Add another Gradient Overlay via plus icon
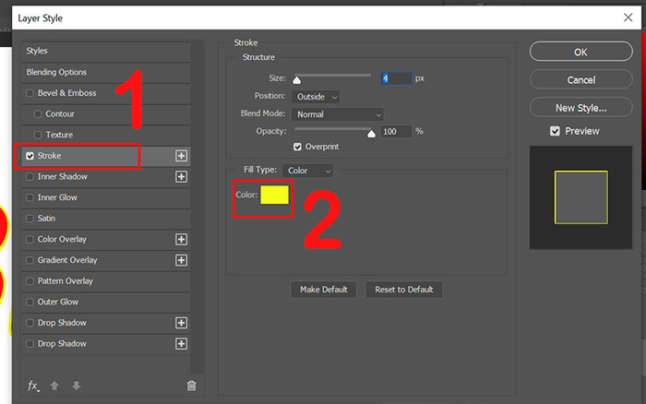The image size is (646, 404). pyautogui.click(x=181, y=260)
